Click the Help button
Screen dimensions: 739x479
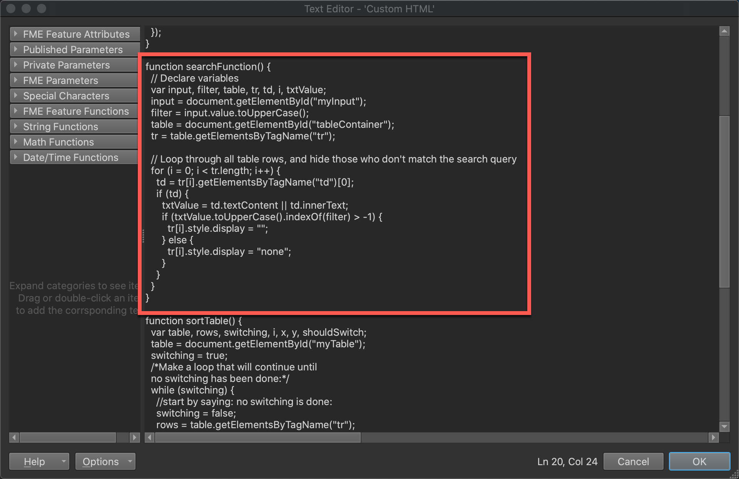(x=34, y=461)
